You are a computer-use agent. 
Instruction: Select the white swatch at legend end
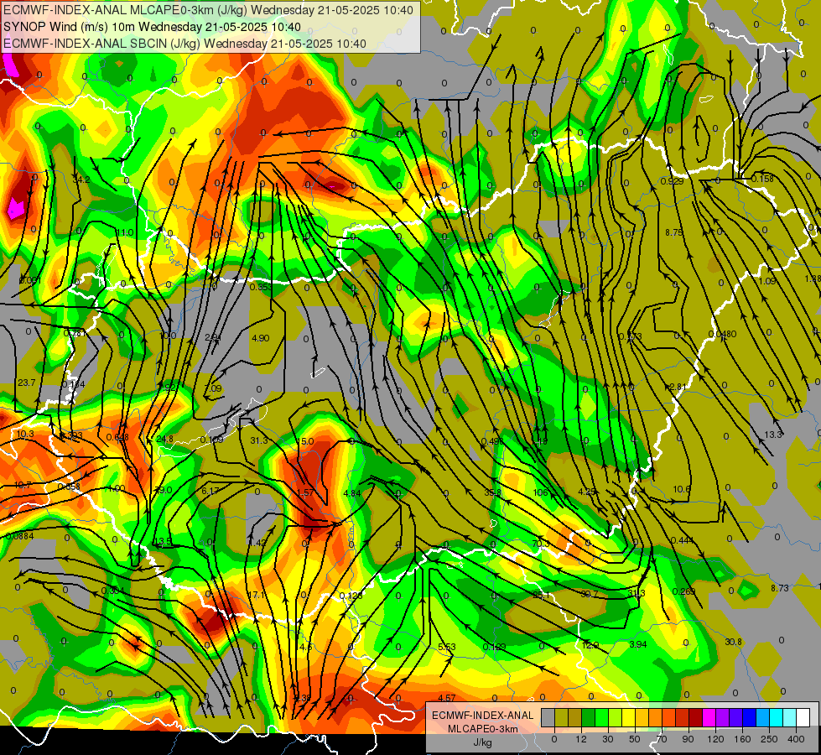(x=803, y=718)
